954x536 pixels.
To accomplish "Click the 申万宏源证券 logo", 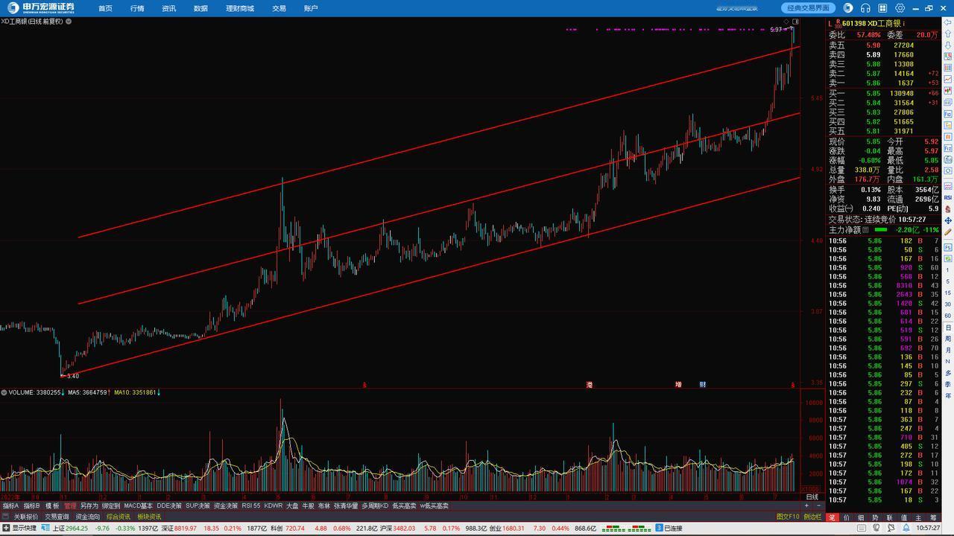I will click(x=42, y=8).
